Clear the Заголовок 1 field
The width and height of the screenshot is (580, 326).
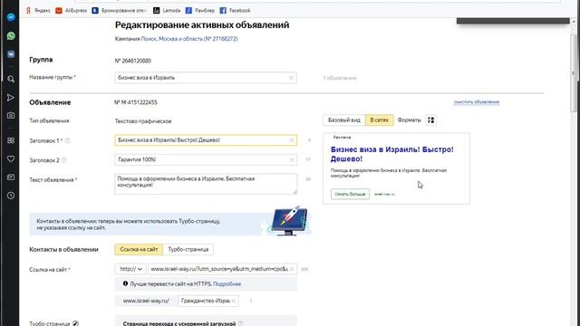[x=292, y=140]
